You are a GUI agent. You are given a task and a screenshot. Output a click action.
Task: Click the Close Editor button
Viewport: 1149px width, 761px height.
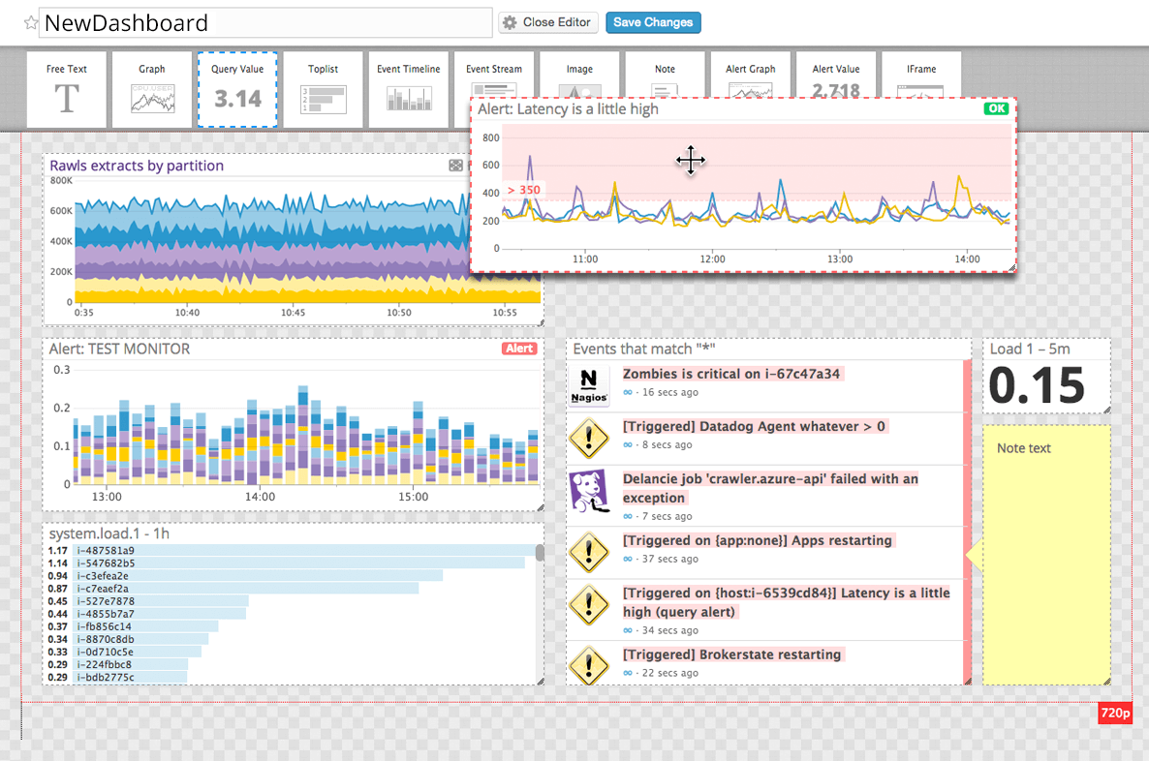tap(547, 22)
